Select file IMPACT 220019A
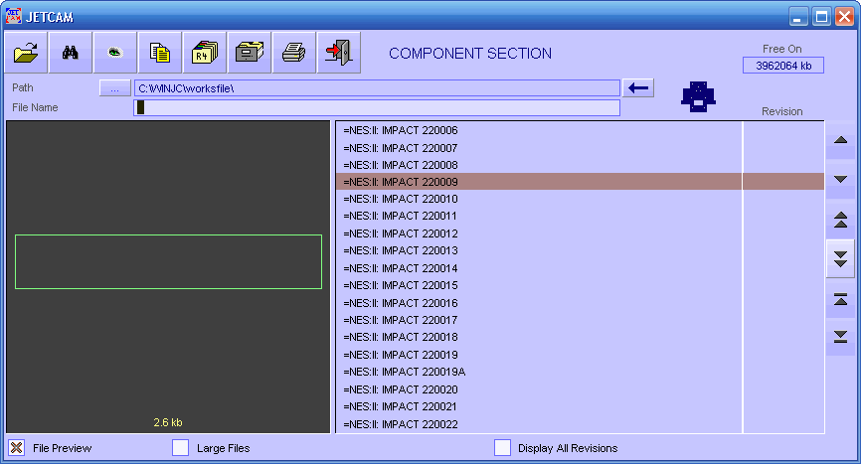Screen dimensions: 861x464 coord(539,372)
